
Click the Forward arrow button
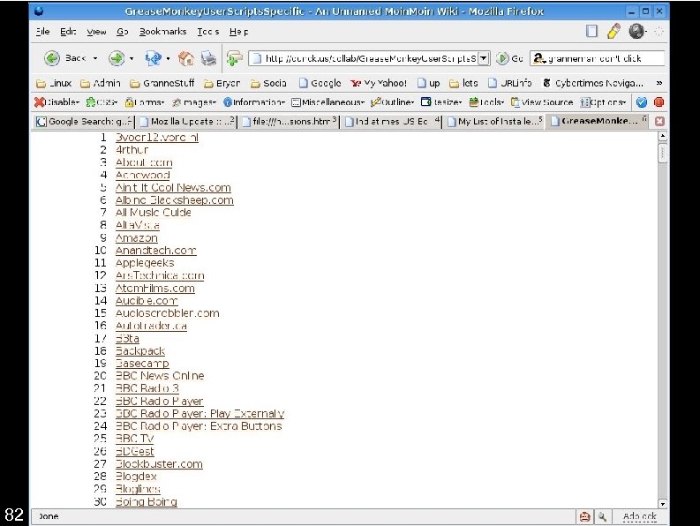[117, 58]
